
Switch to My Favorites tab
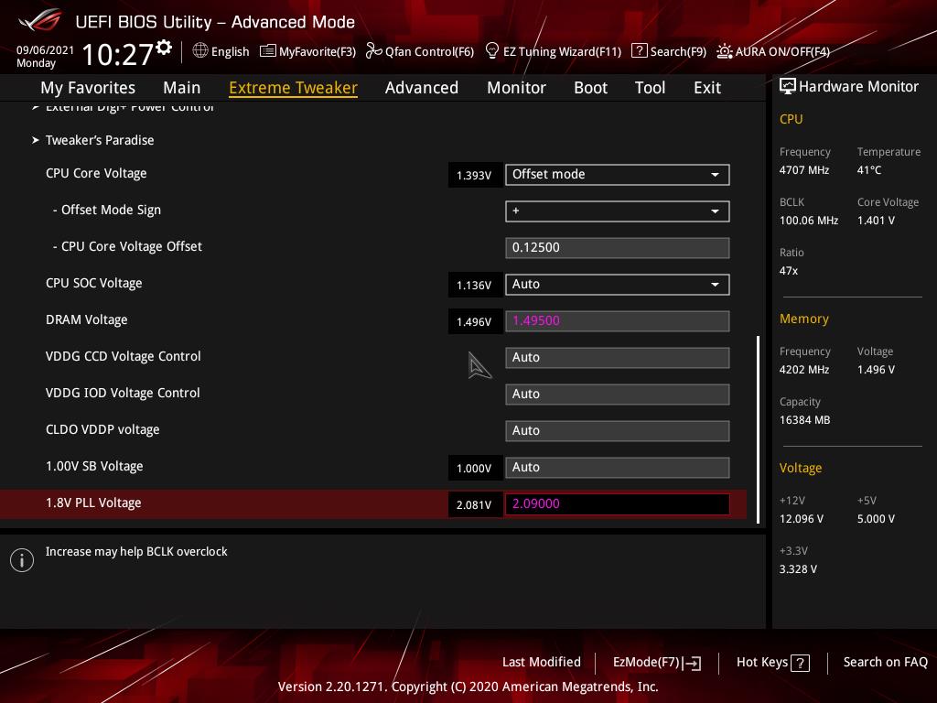(x=88, y=88)
